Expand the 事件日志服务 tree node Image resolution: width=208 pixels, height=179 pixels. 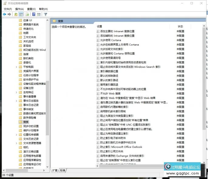coord(16,101)
